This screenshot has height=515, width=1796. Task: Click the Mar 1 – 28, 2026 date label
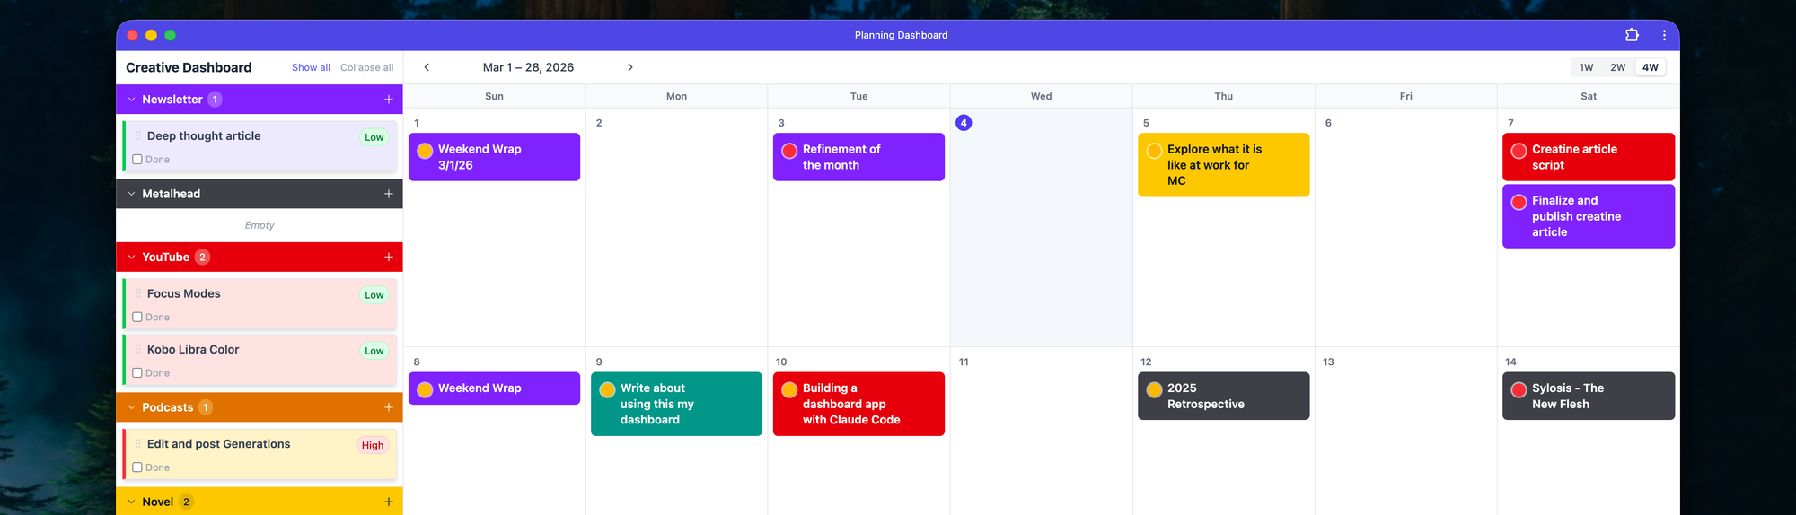pos(528,67)
